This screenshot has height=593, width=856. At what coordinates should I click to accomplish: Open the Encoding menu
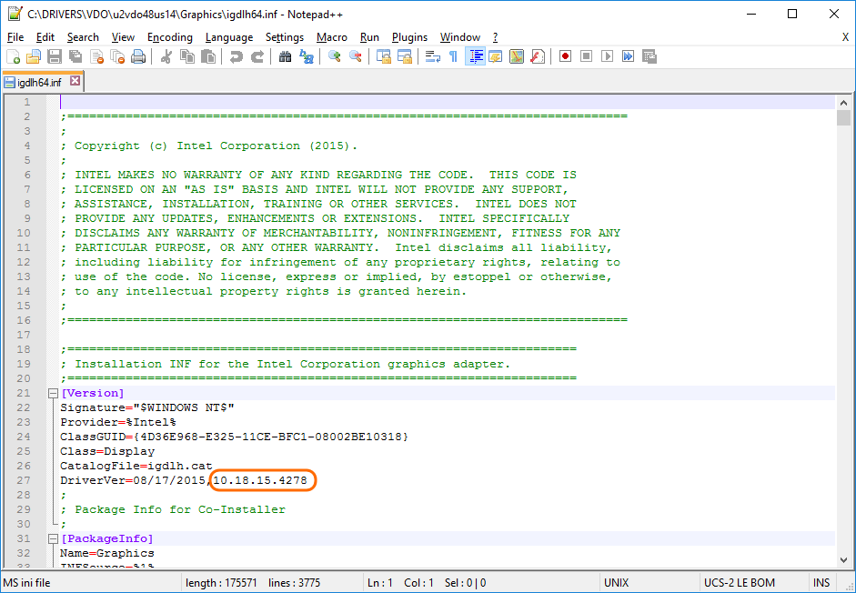[170, 37]
